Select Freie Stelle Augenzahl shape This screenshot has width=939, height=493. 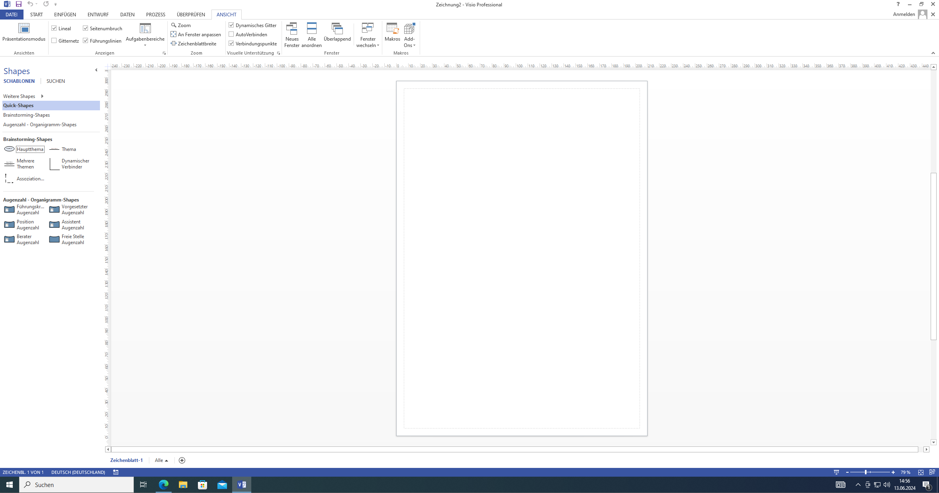[67, 239]
